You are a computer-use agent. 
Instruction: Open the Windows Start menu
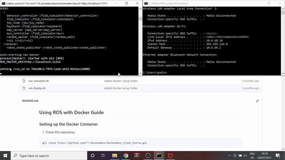(x=5, y=156)
